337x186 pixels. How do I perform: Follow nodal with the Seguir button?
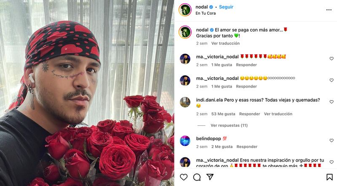[226, 7]
